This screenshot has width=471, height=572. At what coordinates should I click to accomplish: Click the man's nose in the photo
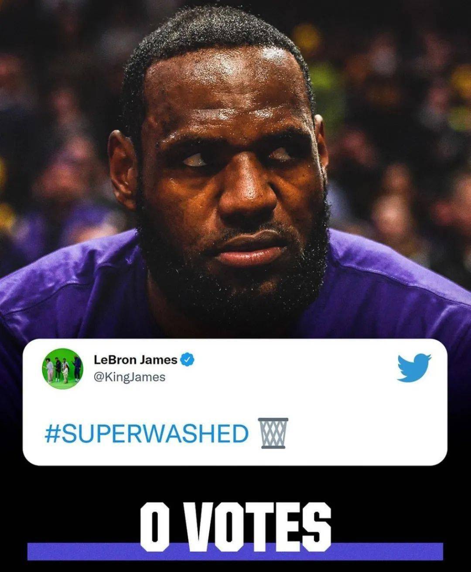click(247, 192)
